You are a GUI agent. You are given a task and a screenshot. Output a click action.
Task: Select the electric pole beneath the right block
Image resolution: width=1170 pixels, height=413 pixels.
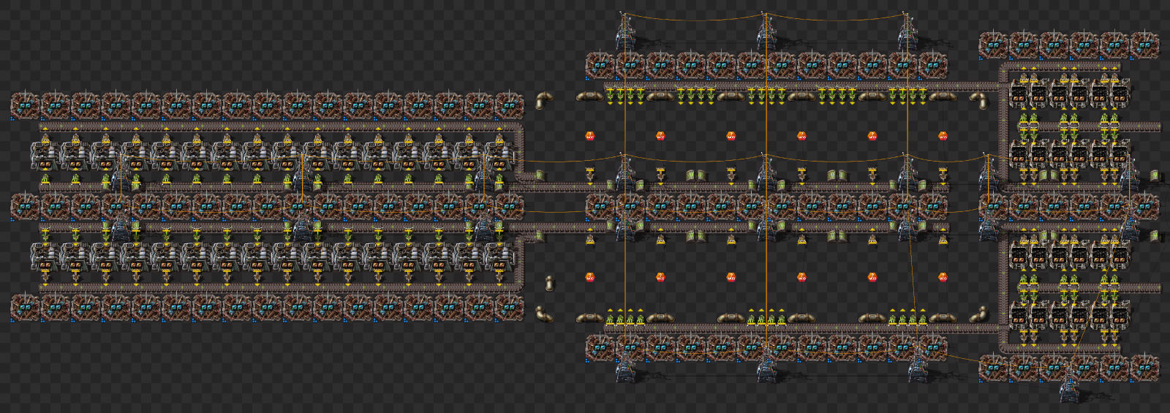tap(1069, 382)
